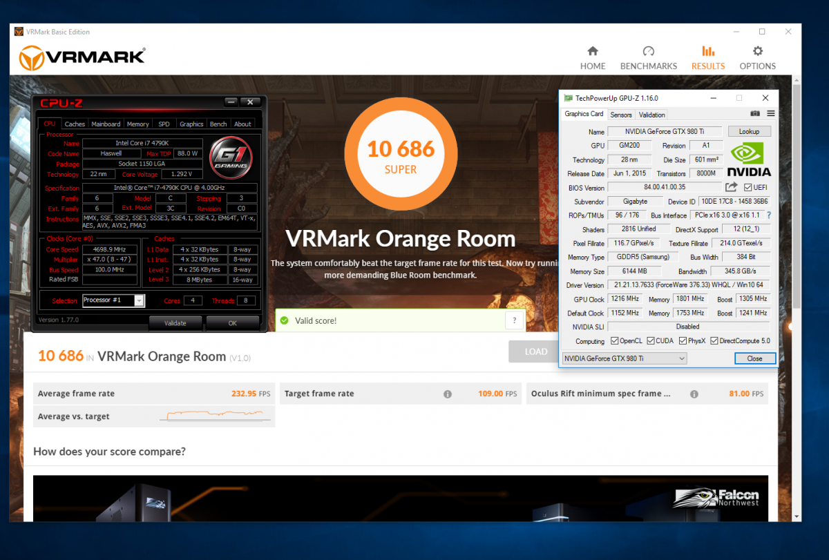Image resolution: width=829 pixels, height=560 pixels.
Task: Click the Bandwidth value 345.8 GB/s
Action: (739, 271)
